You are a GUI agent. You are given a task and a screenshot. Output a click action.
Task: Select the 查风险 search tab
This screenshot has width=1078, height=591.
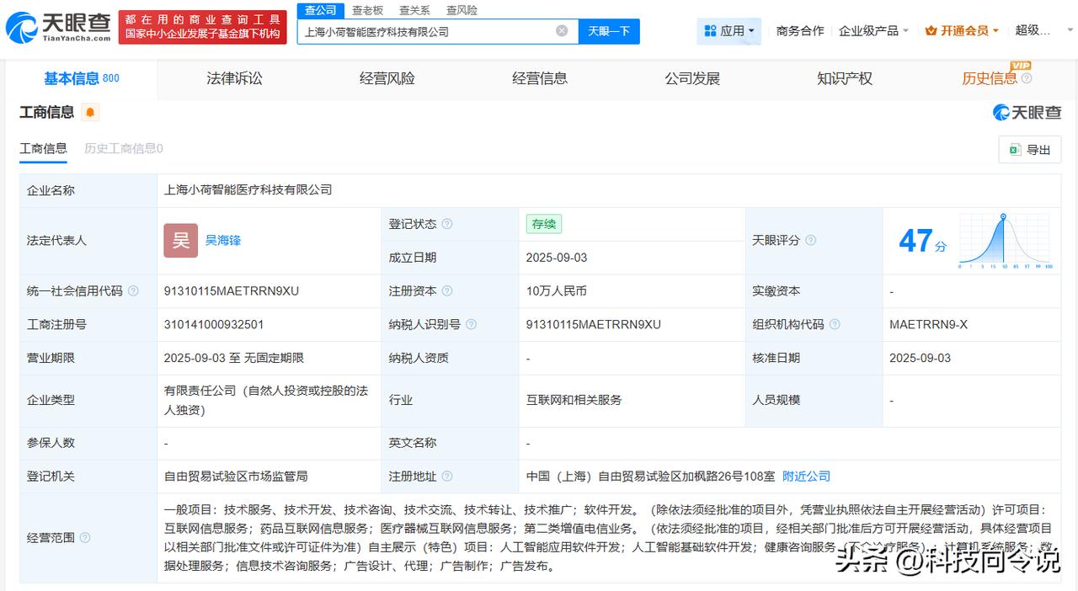[462, 10]
